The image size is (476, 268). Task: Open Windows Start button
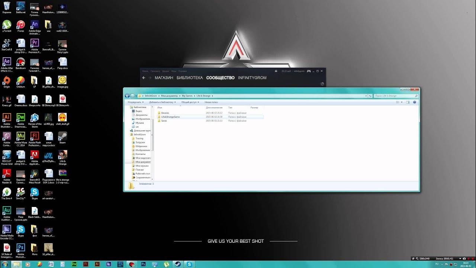click(5, 264)
